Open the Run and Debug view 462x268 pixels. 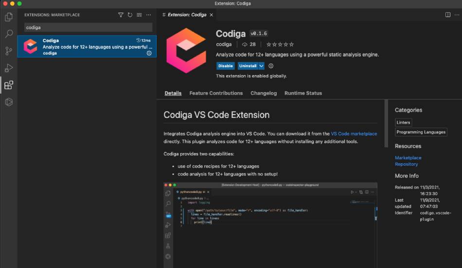(x=9, y=68)
